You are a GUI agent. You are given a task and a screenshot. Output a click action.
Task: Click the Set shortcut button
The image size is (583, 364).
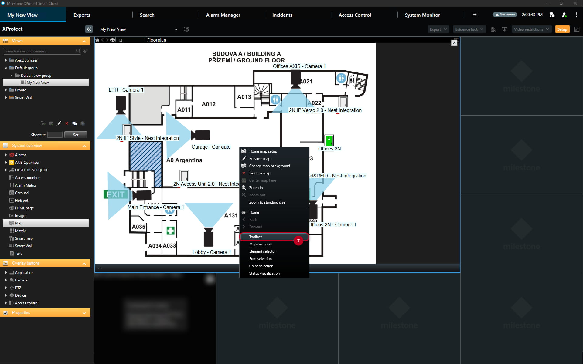point(76,135)
